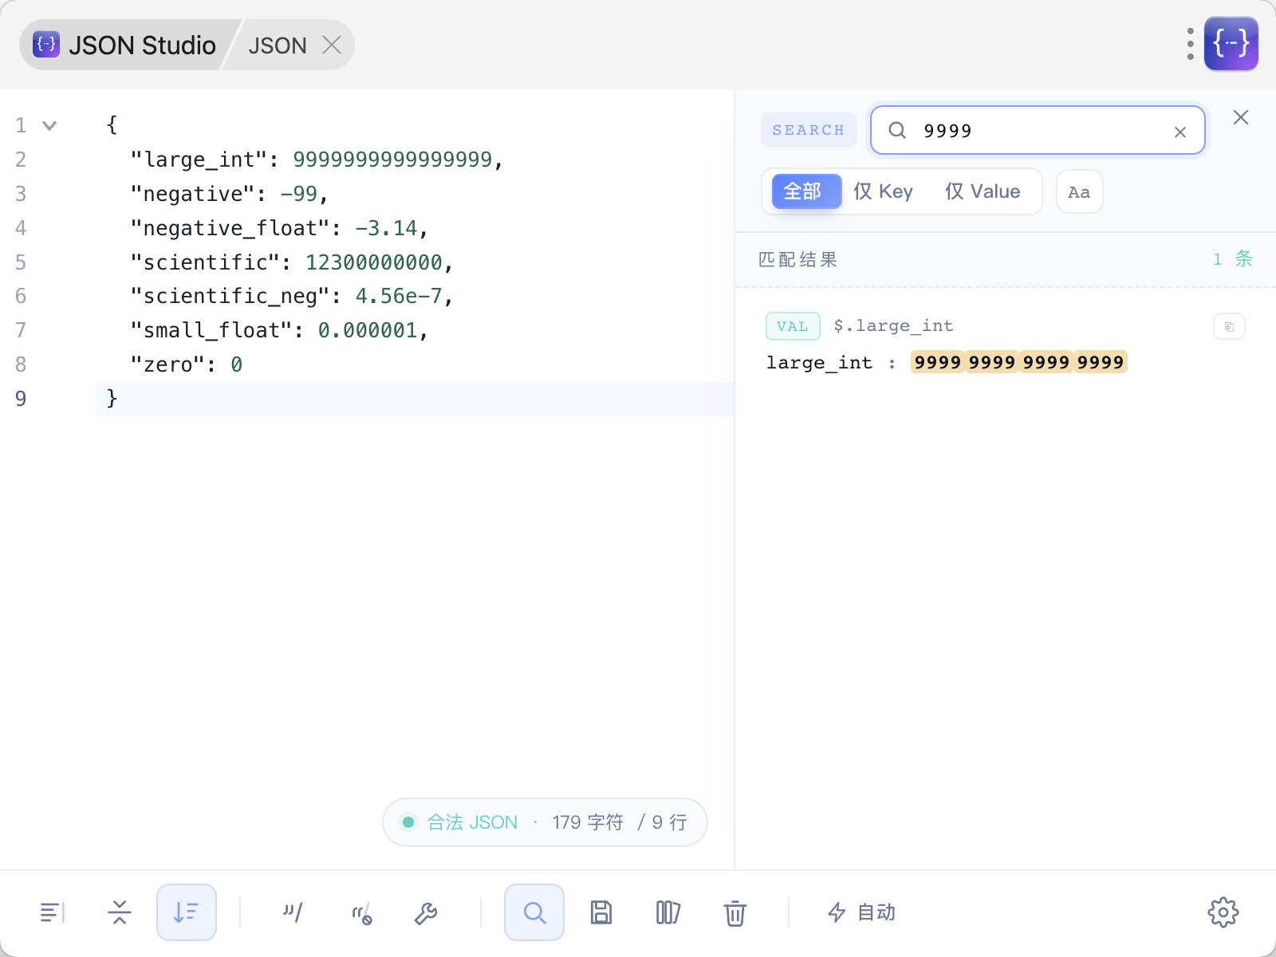Viewport: 1276px width, 957px height.
Task: Collapse the root object on line 1
Action: coord(49,126)
